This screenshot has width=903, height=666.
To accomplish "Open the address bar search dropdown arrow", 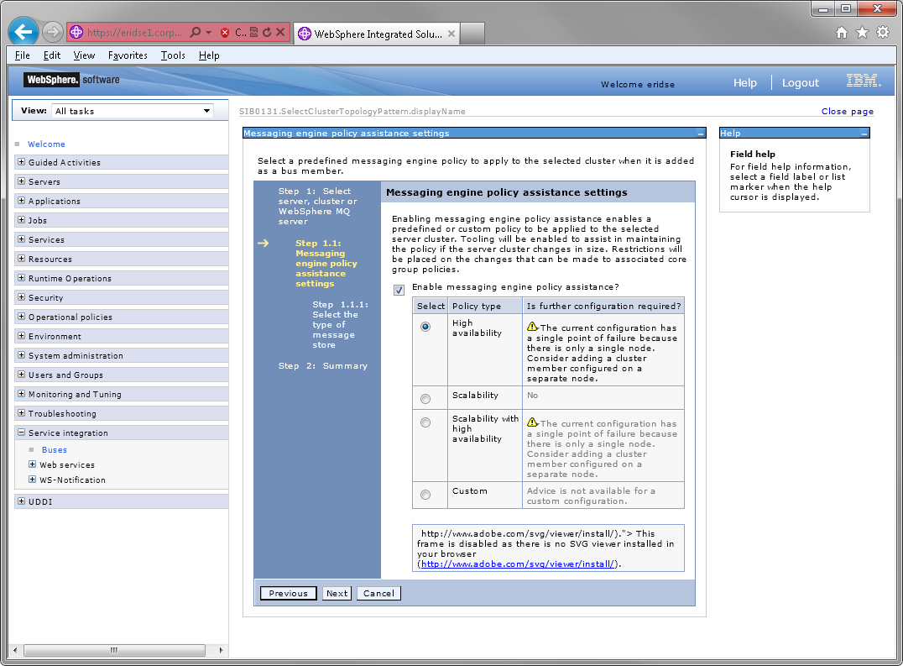I will click(x=208, y=33).
